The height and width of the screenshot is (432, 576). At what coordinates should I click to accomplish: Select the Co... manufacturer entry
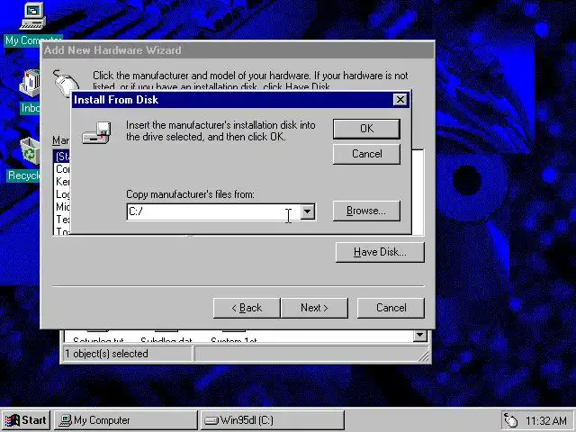pyautogui.click(x=62, y=169)
